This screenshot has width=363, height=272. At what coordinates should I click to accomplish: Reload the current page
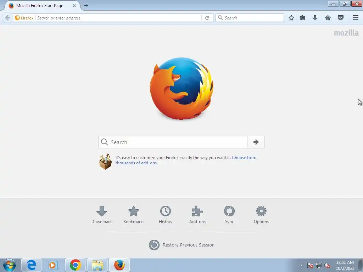tap(207, 18)
